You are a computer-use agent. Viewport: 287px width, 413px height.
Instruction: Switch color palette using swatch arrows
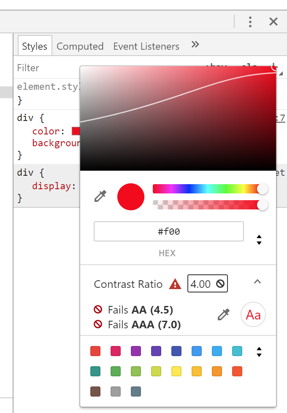click(259, 351)
